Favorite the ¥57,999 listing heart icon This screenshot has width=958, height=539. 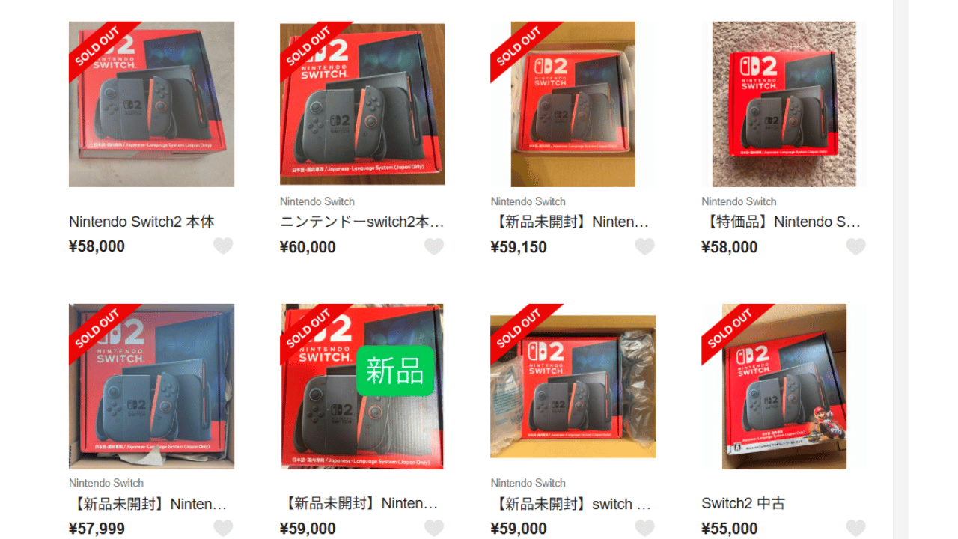point(223,528)
